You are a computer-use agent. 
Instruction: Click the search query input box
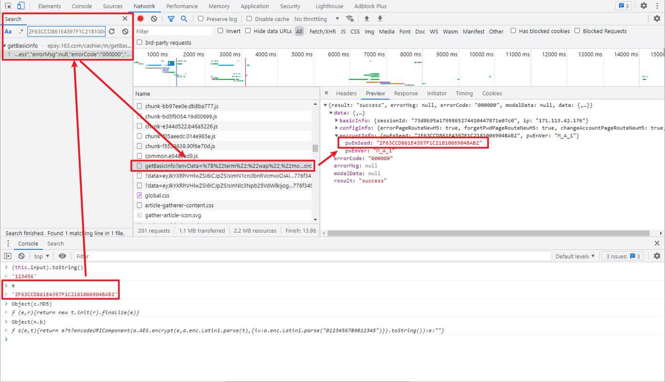point(66,32)
